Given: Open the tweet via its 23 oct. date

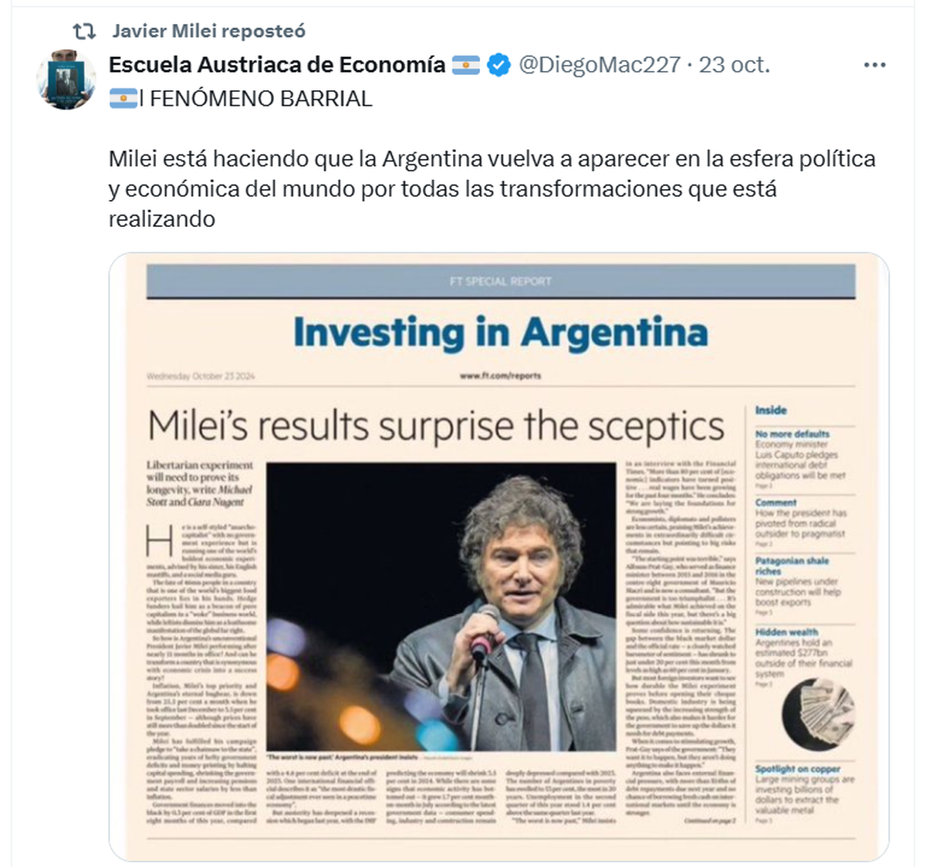Looking at the screenshot, I should (734, 65).
